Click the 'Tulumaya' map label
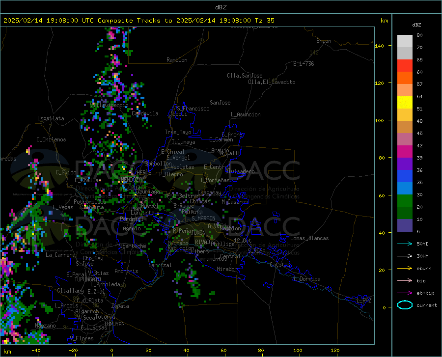The width and height of the screenshot is (442, 357). point(183,142)
